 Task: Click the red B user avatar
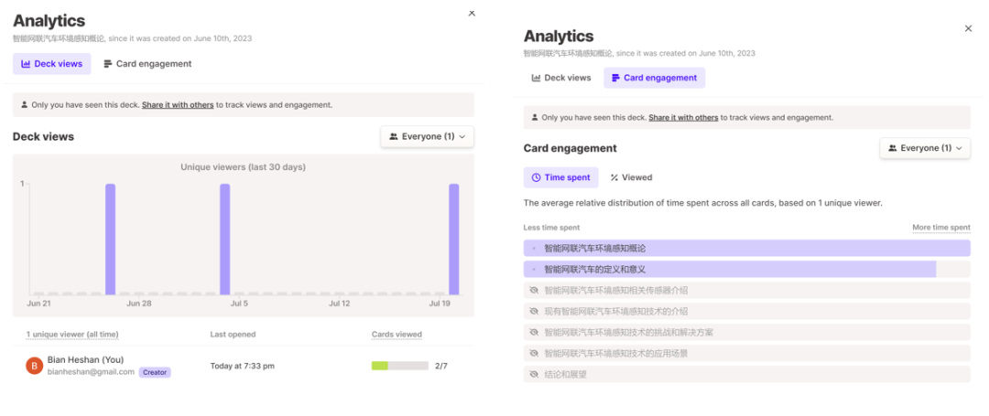pyautogui.click(x=34, y=366)
